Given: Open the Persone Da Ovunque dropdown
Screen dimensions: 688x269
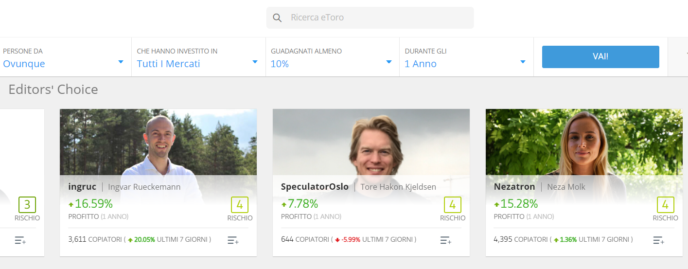Looking at the screenshot, I should [65, 57].
